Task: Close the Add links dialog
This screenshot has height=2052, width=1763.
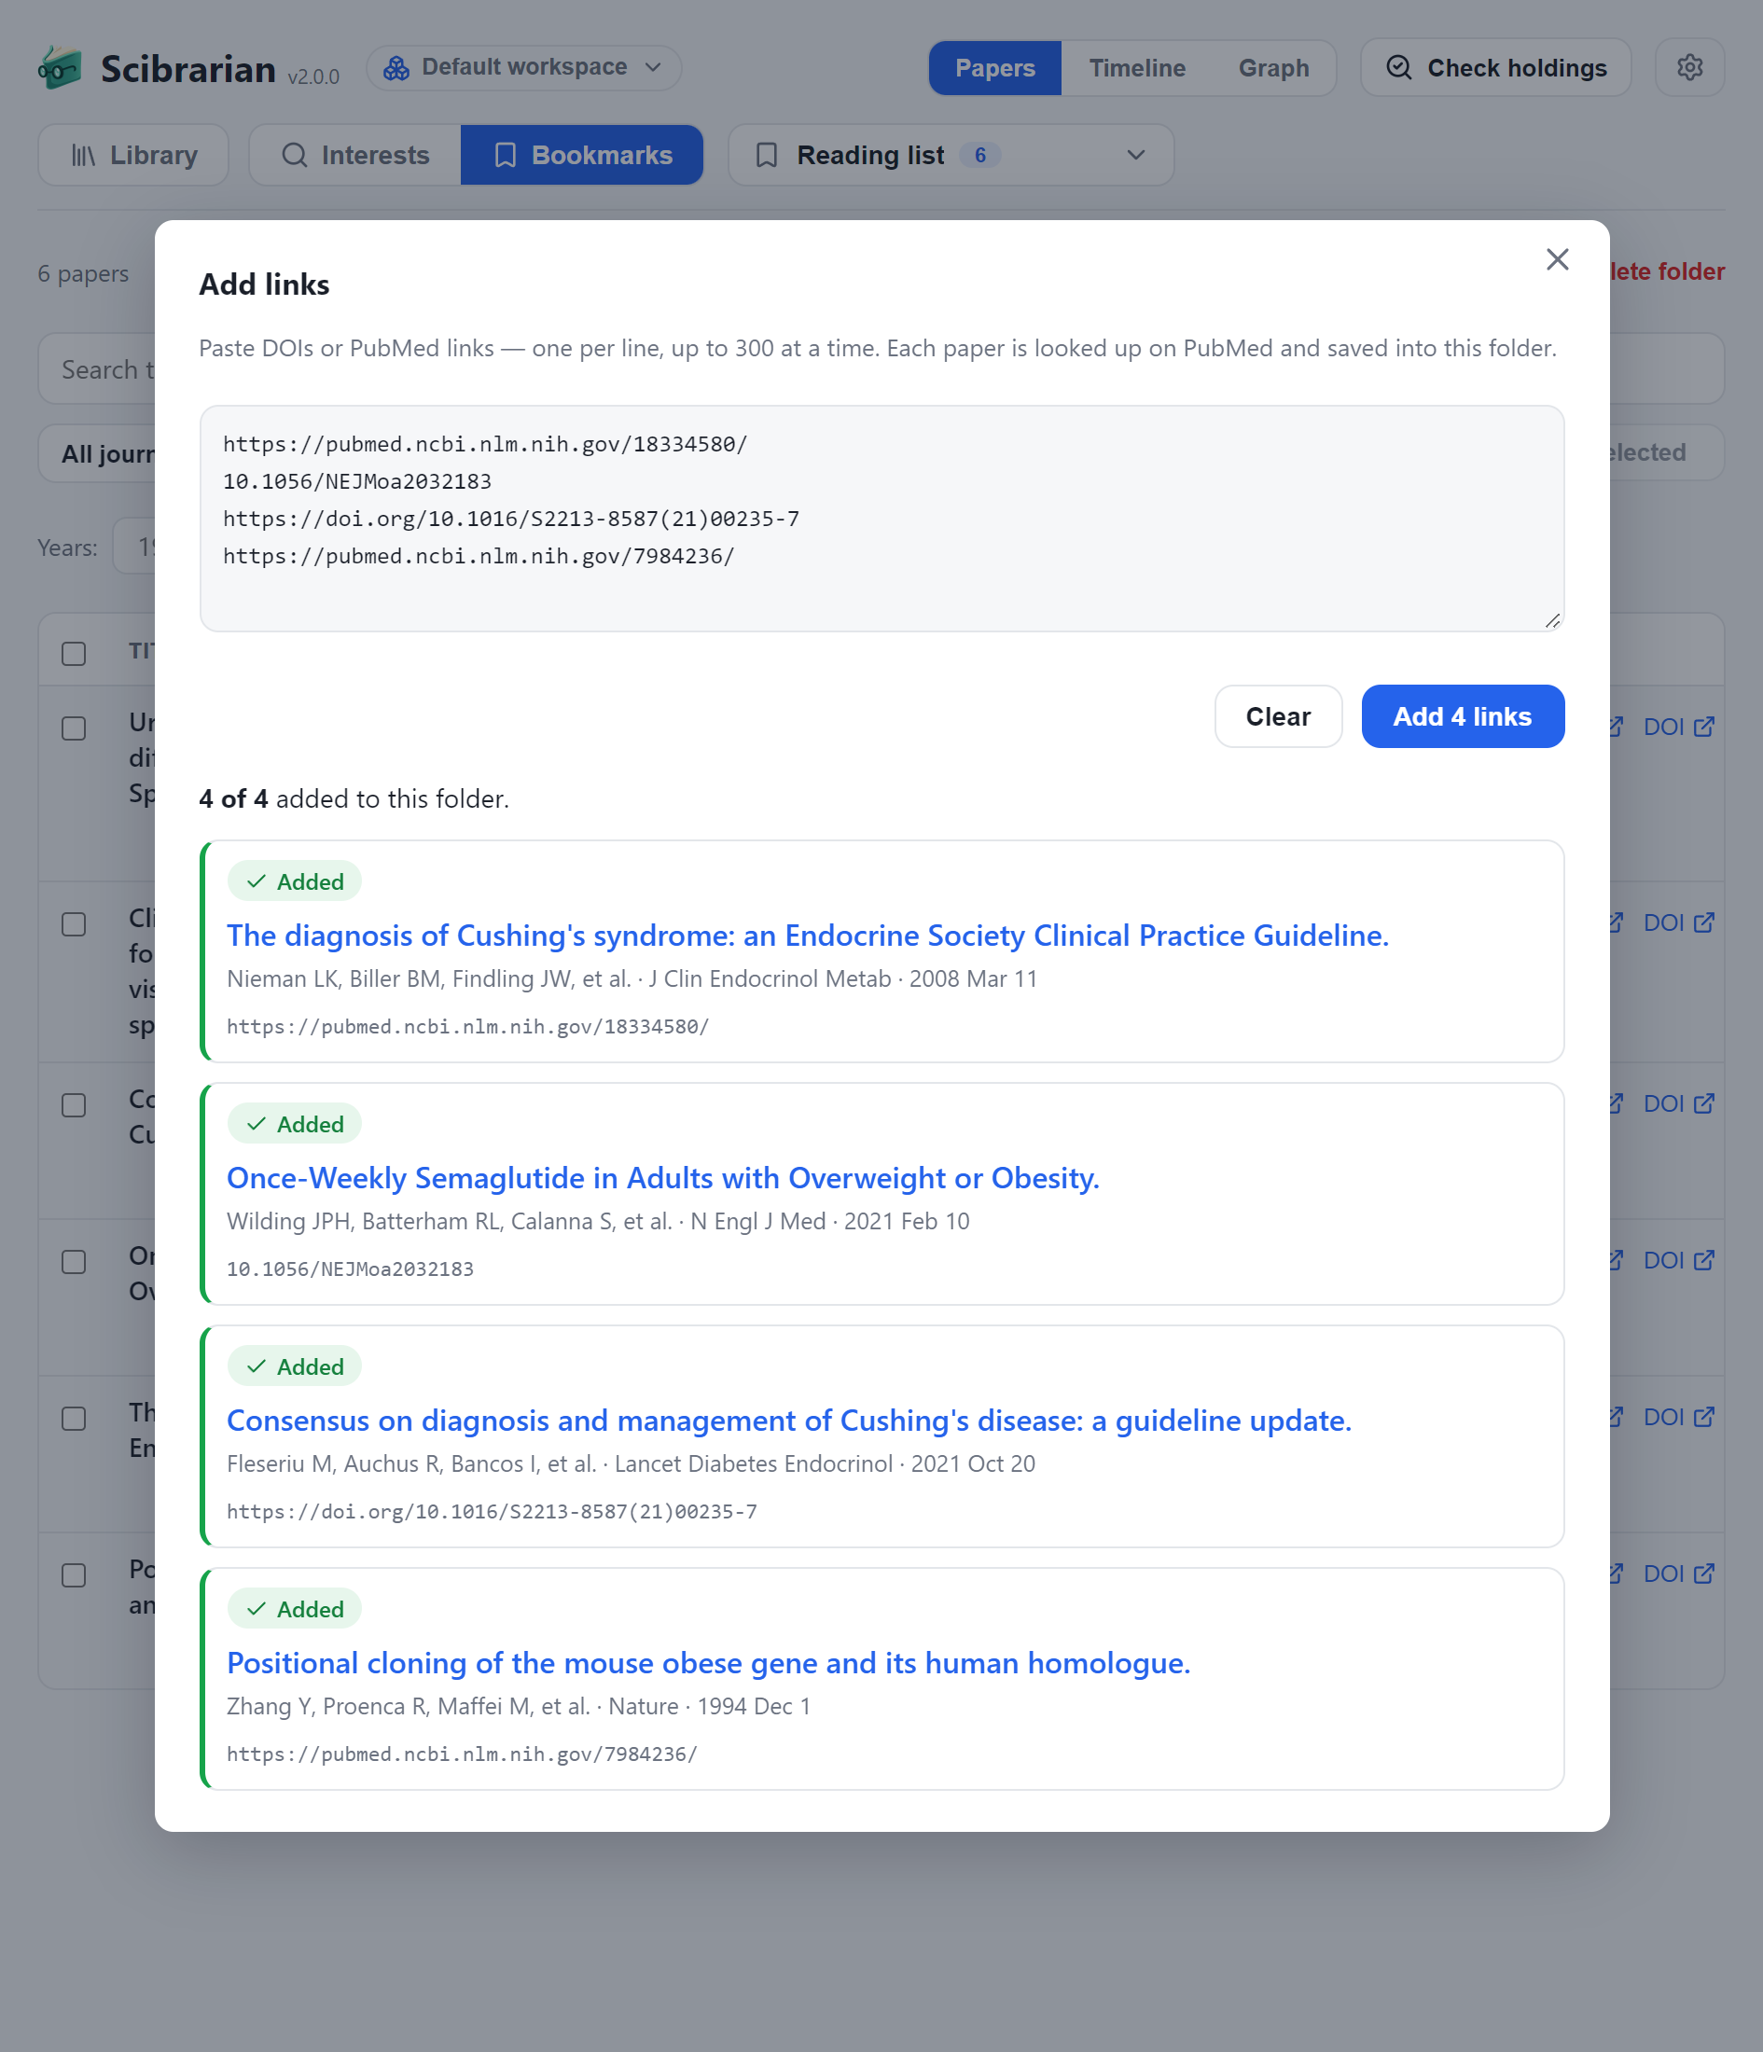Action: point(1557,259)
